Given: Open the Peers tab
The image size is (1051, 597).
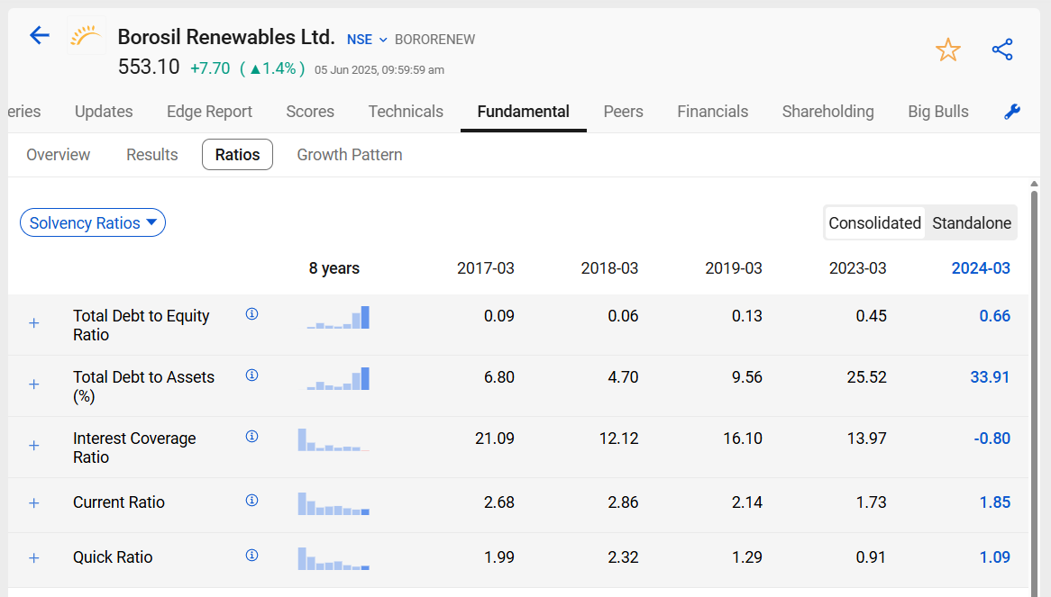Looking at the screenshot, I should (624, 112).
